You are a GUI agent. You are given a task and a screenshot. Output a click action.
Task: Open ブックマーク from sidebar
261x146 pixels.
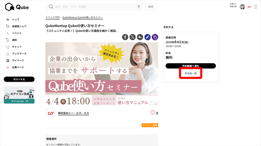tap(19, 54)
